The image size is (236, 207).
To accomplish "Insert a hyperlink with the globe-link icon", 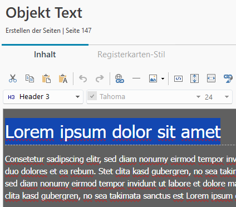I will [x=119, y=78].
